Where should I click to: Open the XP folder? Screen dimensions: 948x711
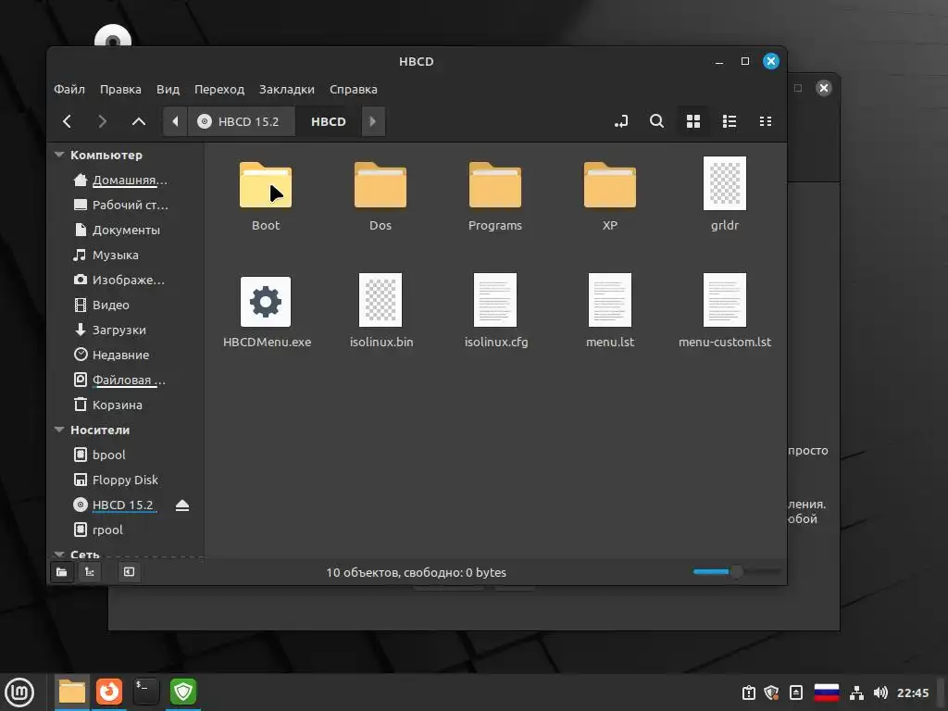[x=609, y=185]
